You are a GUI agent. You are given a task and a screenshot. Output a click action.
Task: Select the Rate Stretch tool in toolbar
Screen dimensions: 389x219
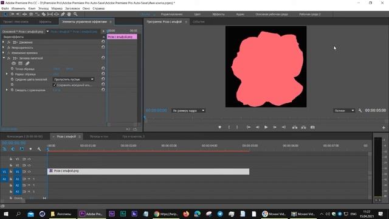click(x=37, y=15)
